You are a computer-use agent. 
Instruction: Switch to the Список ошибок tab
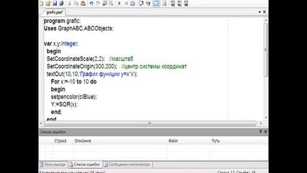point(85,164)
